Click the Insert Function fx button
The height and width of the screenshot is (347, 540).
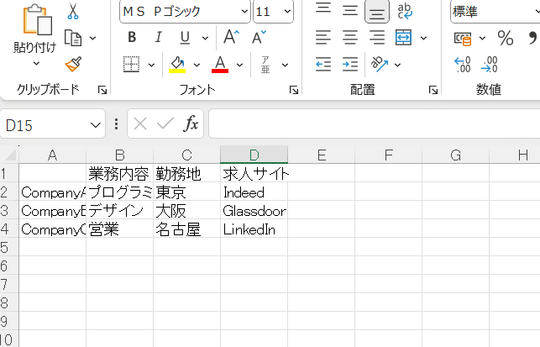click(x=191, y=124)
